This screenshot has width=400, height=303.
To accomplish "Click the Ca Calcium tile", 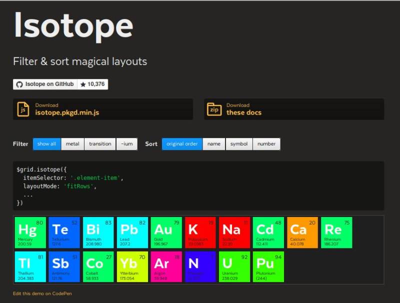I will coord(302,232).
